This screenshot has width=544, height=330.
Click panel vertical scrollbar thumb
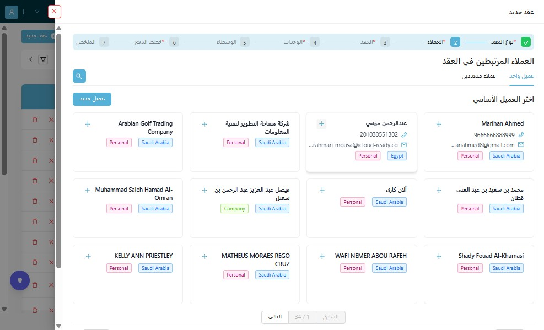coord(58,151)
